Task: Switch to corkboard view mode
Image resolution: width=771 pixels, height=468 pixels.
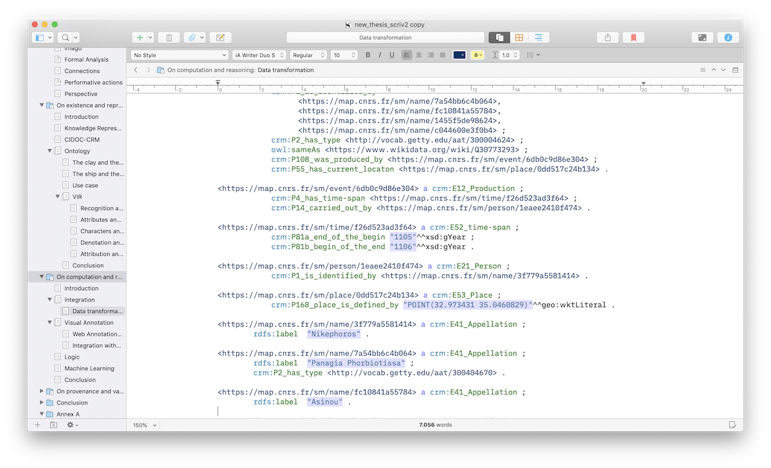Action: pyautogui.click(x=519, y=38)
